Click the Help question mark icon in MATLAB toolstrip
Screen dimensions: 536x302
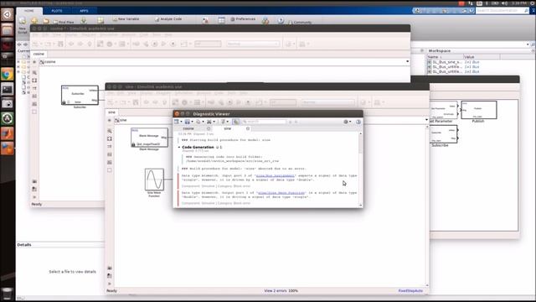[x=281, y=20]
